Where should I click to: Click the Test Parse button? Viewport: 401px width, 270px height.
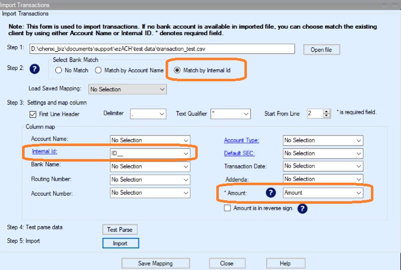pyautogui.click(x=119, y=229)
